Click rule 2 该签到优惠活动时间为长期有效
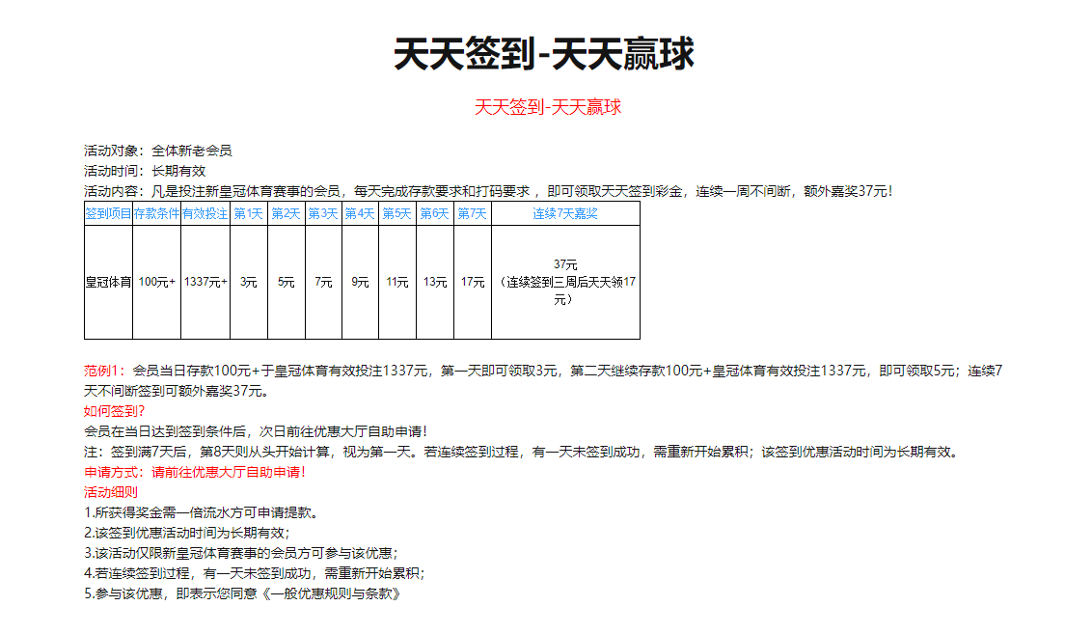 187,534
